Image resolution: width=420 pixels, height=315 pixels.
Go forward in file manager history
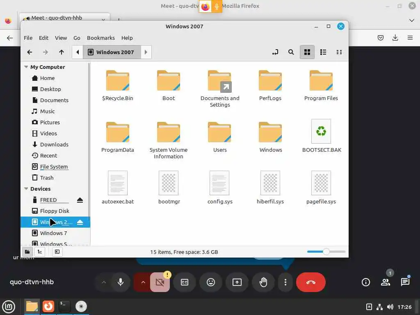(x=45, y=52)
